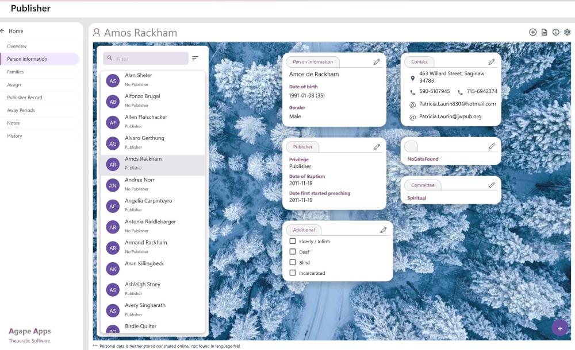Image resolution: width=575 pixels, height=350 pixels.
Task: Click the info icon in top right
Action: pos(555,32)
